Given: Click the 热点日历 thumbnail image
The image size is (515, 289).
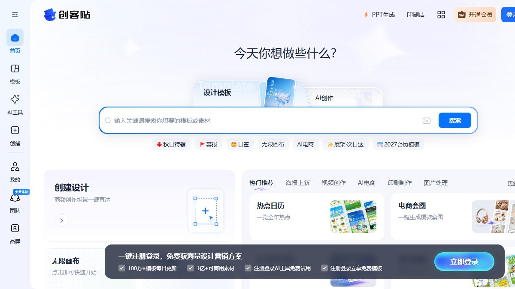Looking at the screenshot, I should (353, 217).
